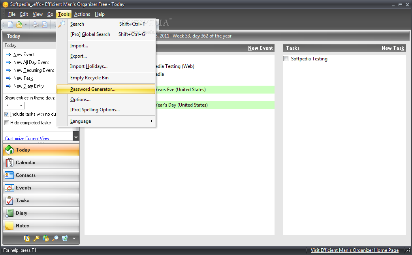Select Import Holidays... menu entry
412x255 pixels.
pos(106,66)
